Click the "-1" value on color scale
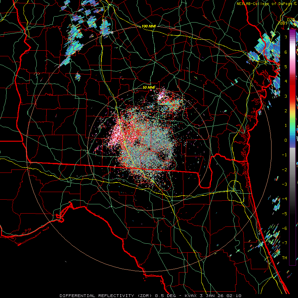Screen dimensions: 298x298 (284, 155)
